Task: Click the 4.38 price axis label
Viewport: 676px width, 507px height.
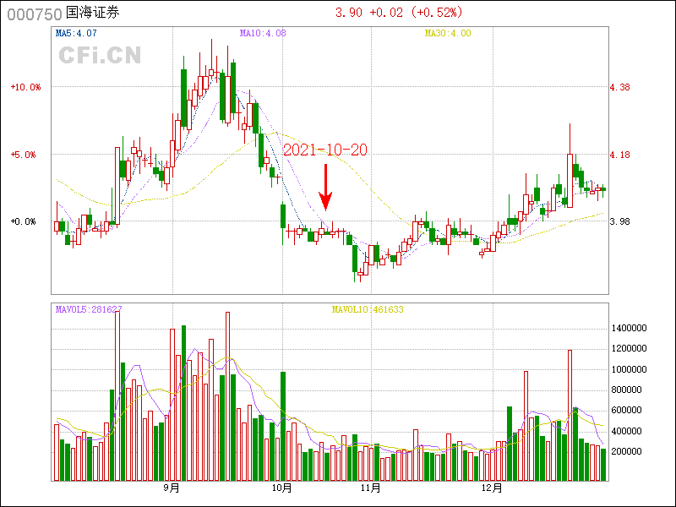Action: (621, 87)
